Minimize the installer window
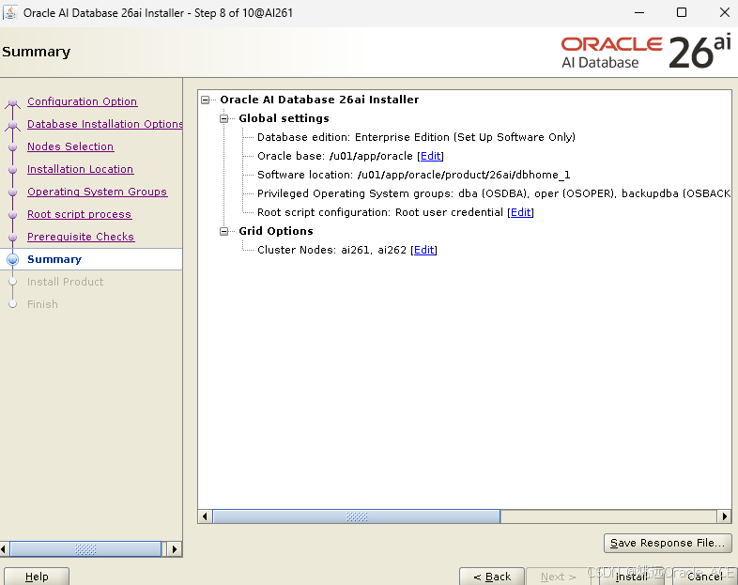 point(639,13)
